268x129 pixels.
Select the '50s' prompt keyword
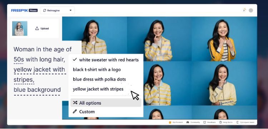[19, 60]
